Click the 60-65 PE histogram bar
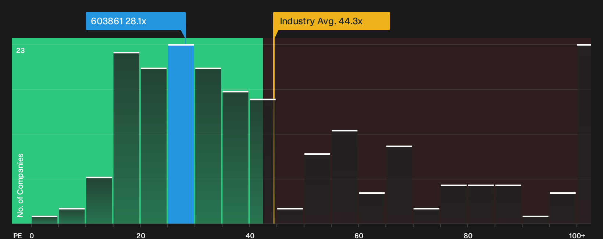This screenshot has width=603, height=239. tap(372, 208)
